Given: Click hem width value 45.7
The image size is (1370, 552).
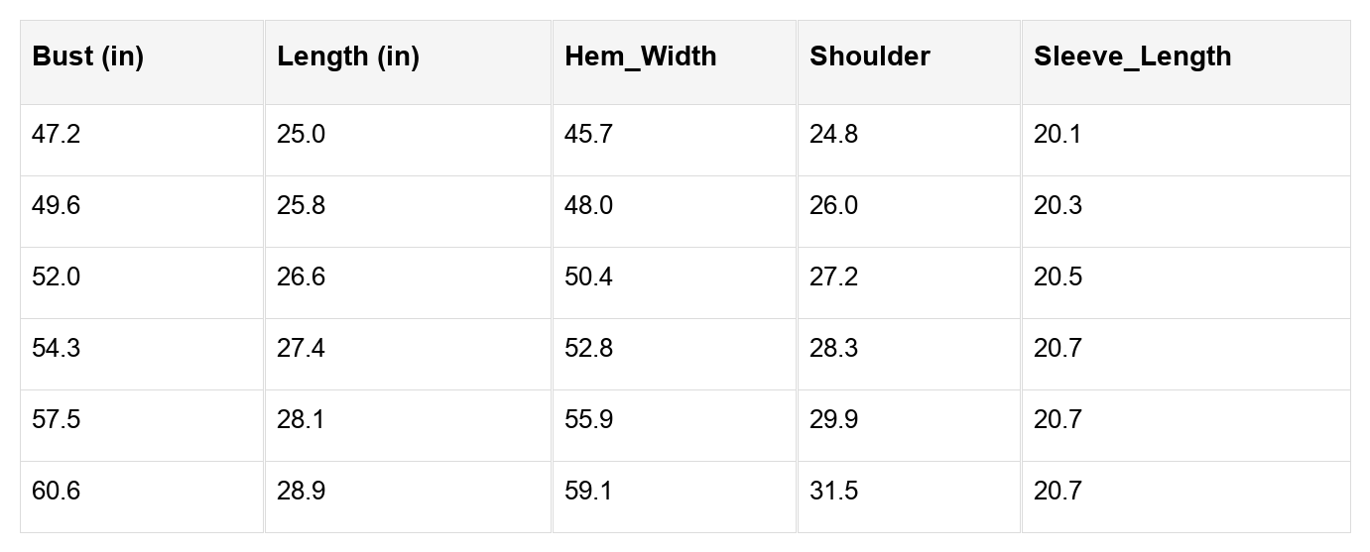Looking at the screenshot, I should [588, 135].
